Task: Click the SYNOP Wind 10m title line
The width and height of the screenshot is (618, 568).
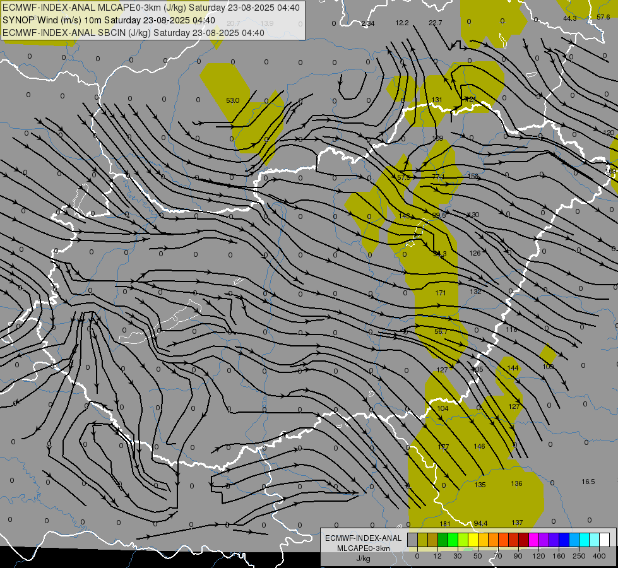Action: [109, 20]
